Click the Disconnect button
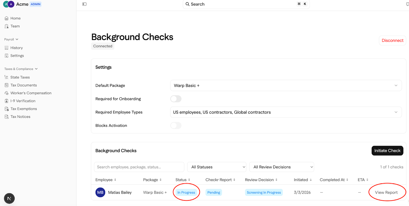This screenshot has width=409, height=206. pyautogui.click(x=392, y=40)
